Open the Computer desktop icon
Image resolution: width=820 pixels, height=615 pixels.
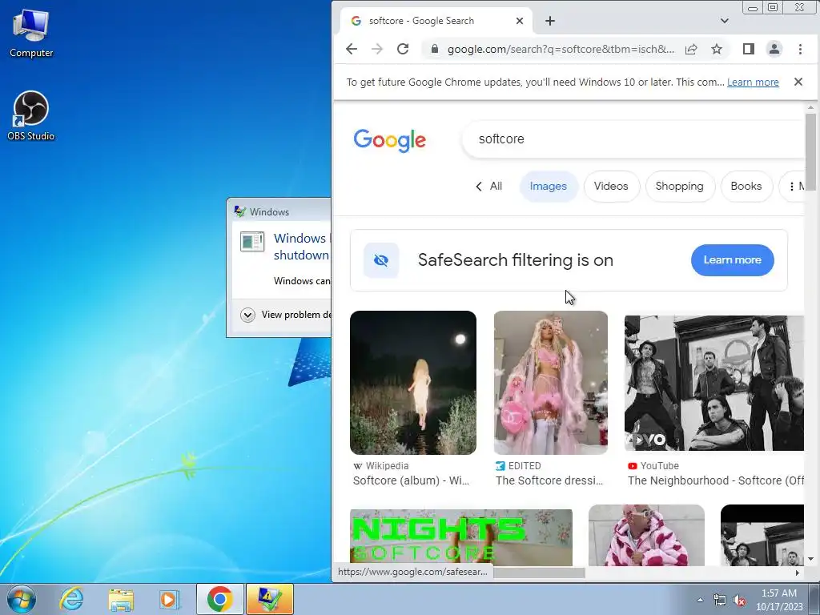pyautogui.click(x=31, y=33)
